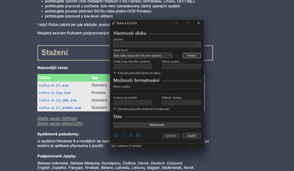The height and width of the screenshot is (171, 294).
Task: Open Rufus language selection globe icon
Action: (116, 135)
